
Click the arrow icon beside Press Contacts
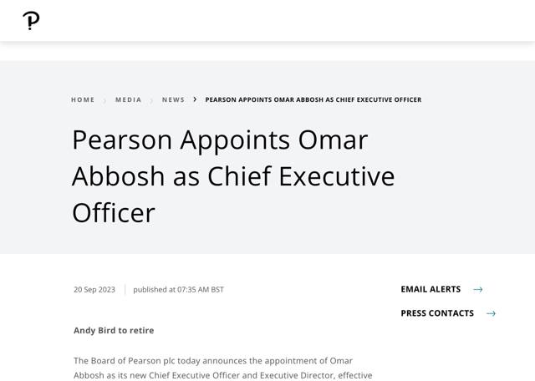coord(491,313)
